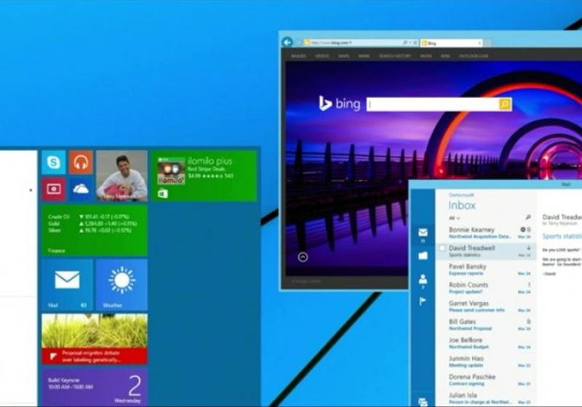Image resolution: width=582 pixels, height=407 pixels.
Task: Open the address bar dropdown arrow in IE
Action: (x=410, y=43)
